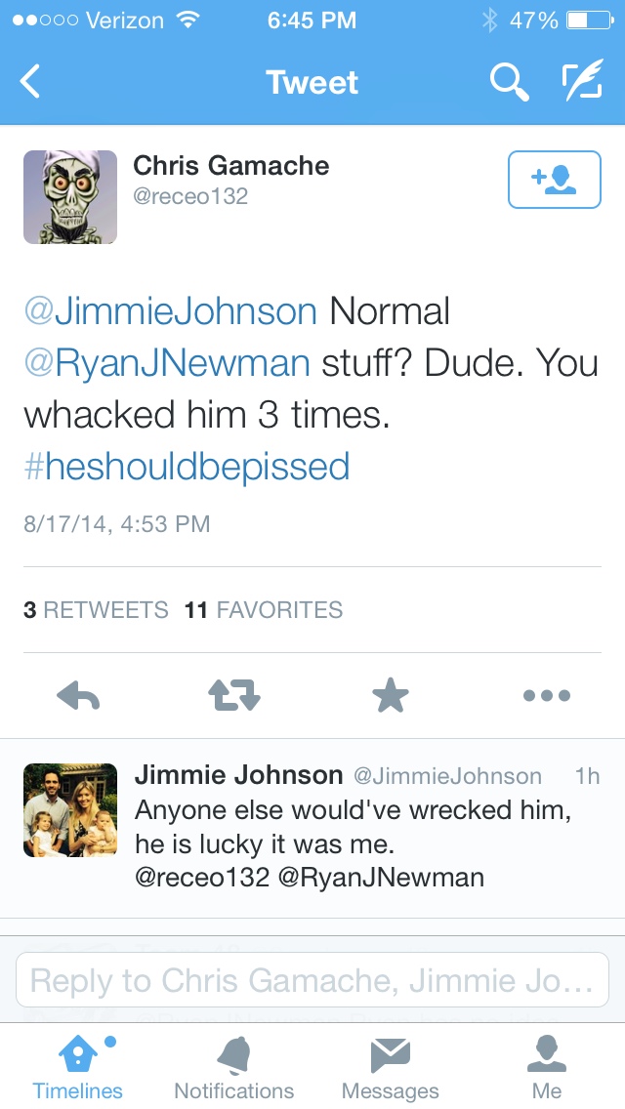
Task: View the 11 Favorites list
Action: pyautogui.click(x=264, y=610)
